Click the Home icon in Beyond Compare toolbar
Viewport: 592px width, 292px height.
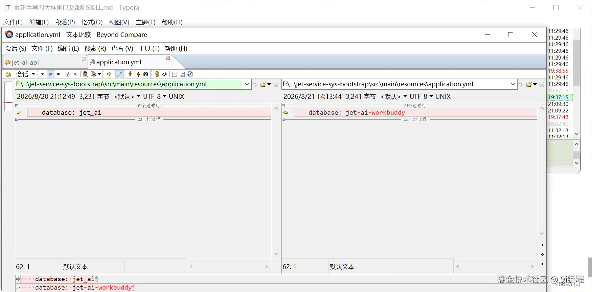tap(8, 74)
